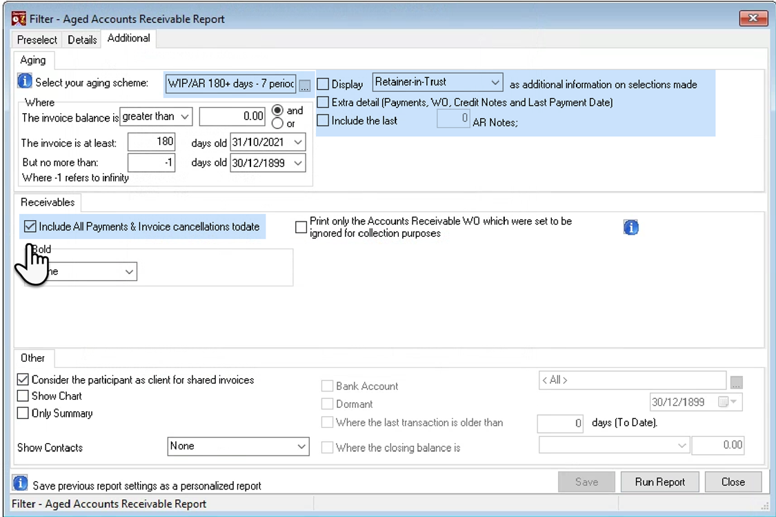Click info icon next to WO print option
Screen dimensions: 776x517
(630, 227)
